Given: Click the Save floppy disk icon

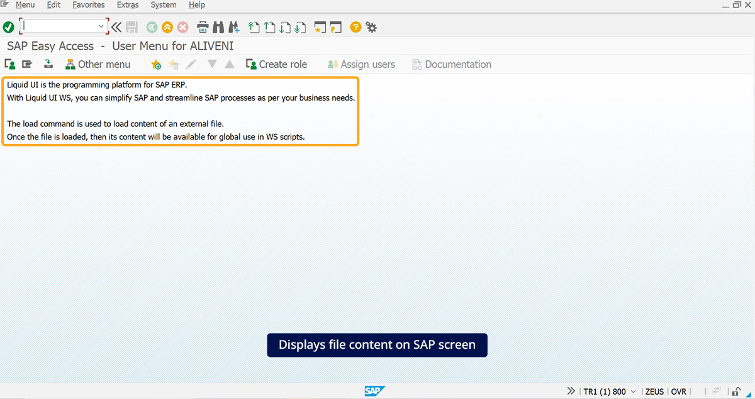Looking at the screenshot, I should (x=132, y=27).
